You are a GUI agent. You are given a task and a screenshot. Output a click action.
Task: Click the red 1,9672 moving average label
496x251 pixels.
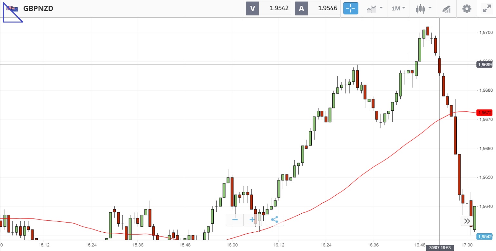tap(484, 113)
